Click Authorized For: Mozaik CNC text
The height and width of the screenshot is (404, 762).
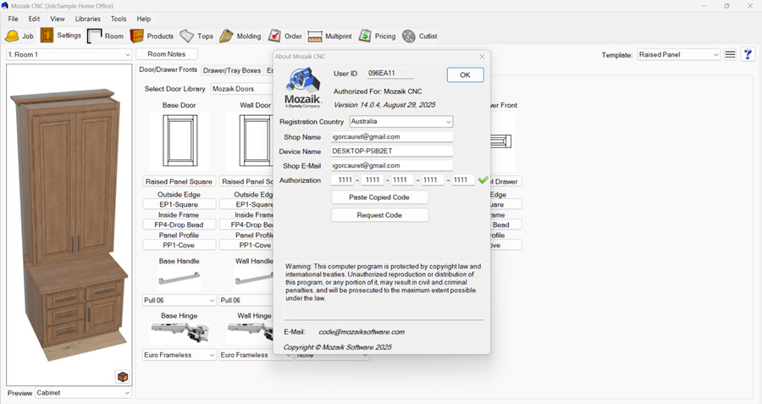[378, 91]
